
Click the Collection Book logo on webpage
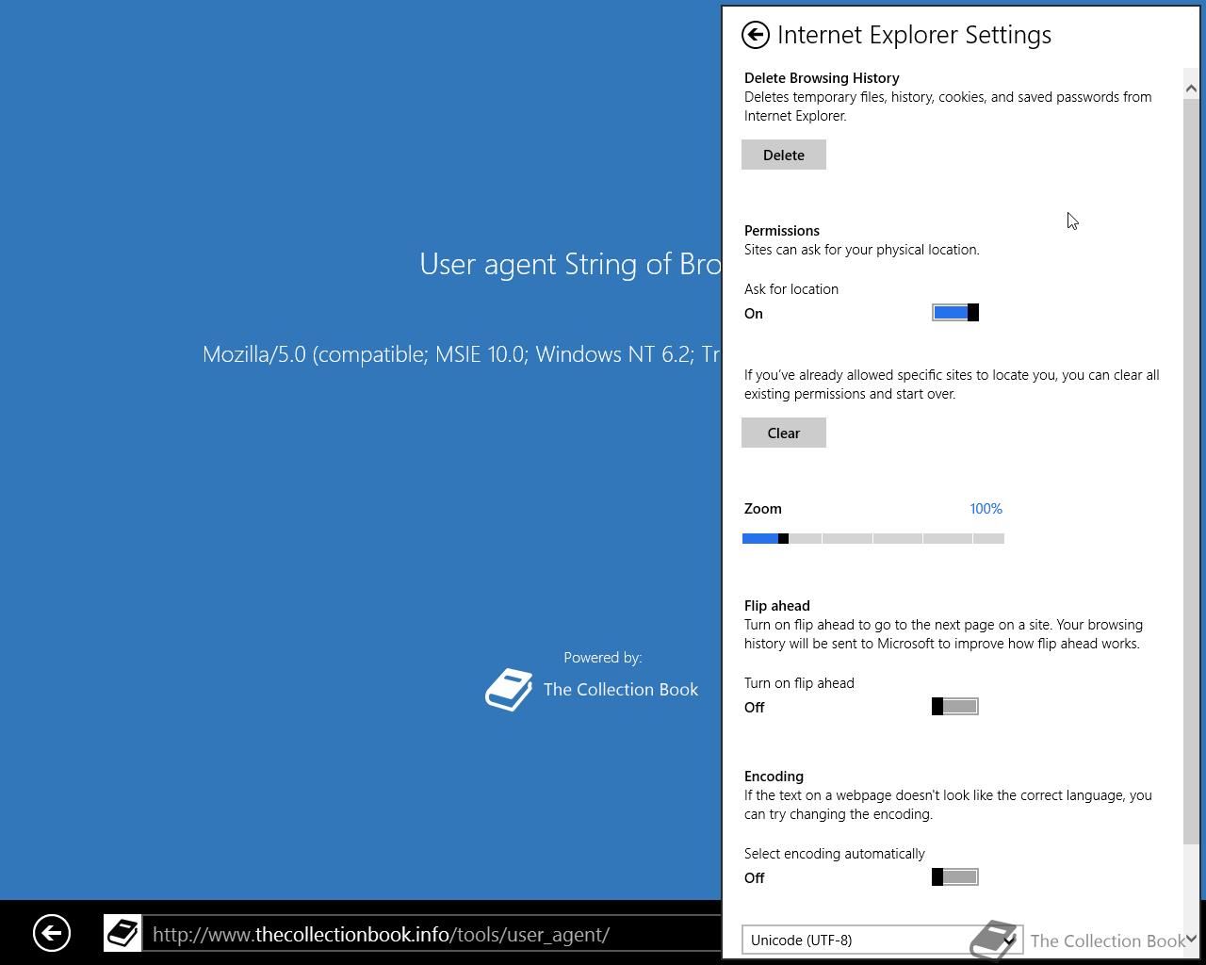tap(509, 690)
